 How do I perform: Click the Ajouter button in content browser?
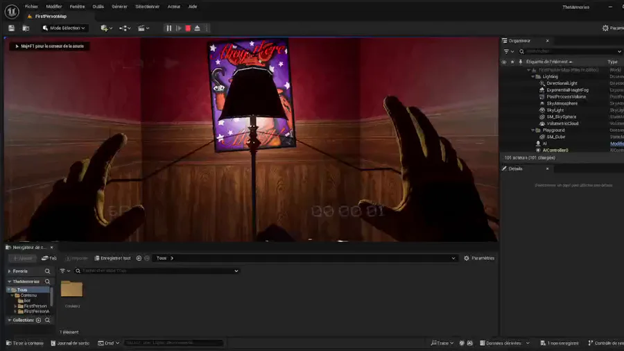click(x=23, y=258)
